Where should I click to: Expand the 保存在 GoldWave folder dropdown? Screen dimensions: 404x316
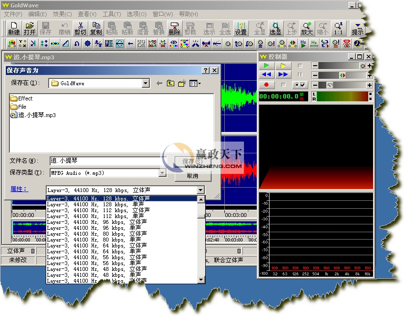click(x=145, y=83)
